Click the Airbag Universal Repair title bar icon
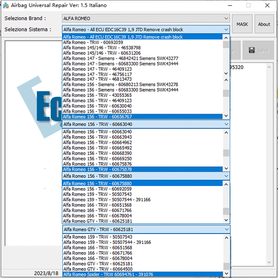 coord(6,5)
